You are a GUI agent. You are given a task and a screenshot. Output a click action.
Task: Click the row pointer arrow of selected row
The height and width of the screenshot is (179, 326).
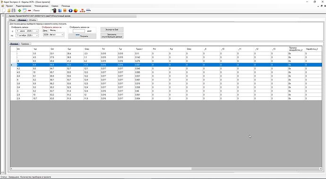pyautogui.click(x=12, y=65)
